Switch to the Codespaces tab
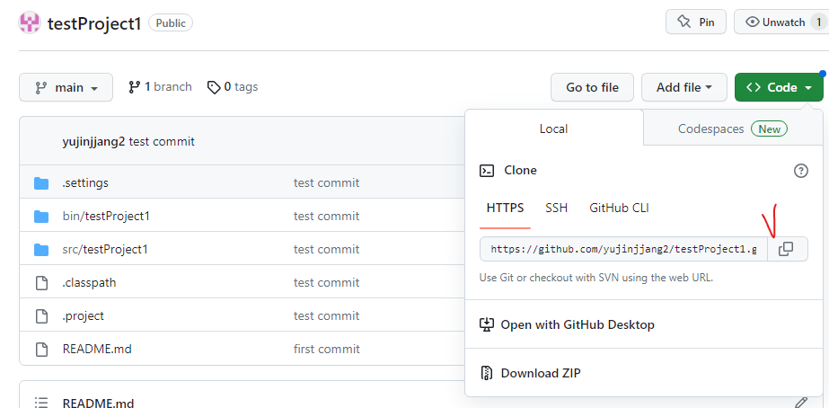This screenshot has width=829, height=408. coord(732,129)
